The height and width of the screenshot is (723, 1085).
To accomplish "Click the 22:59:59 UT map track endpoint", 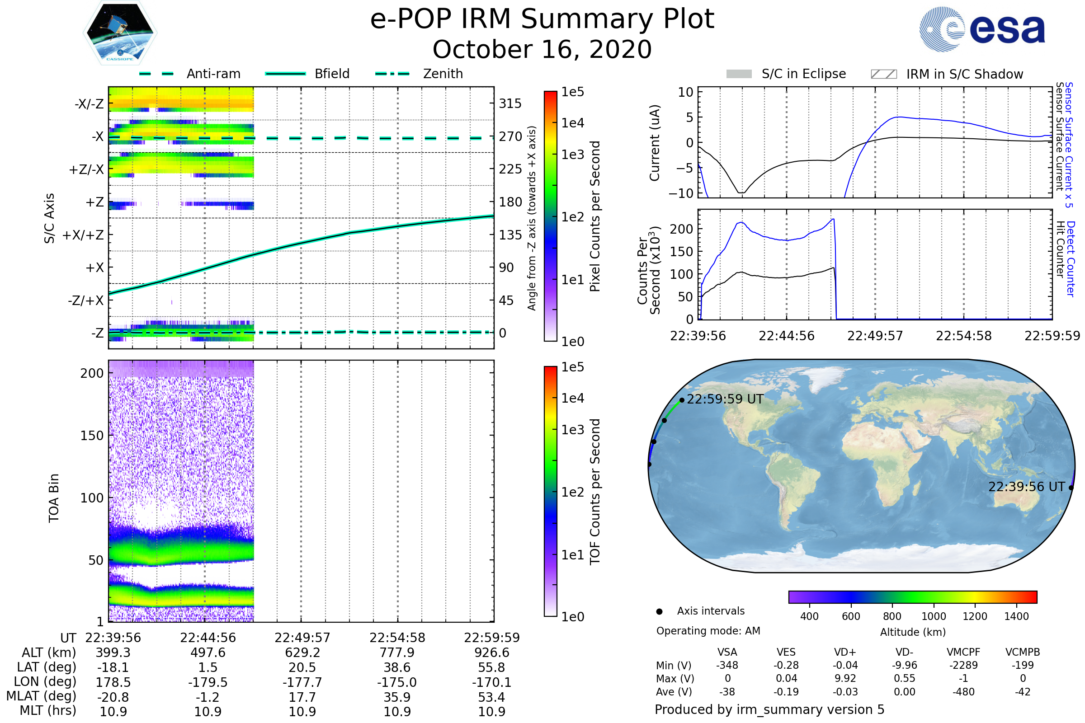I will [x=682, y=400].
